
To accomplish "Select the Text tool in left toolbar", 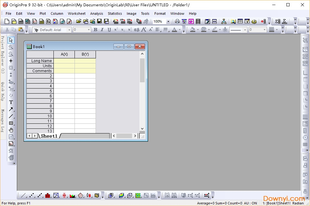I will 11,102.
